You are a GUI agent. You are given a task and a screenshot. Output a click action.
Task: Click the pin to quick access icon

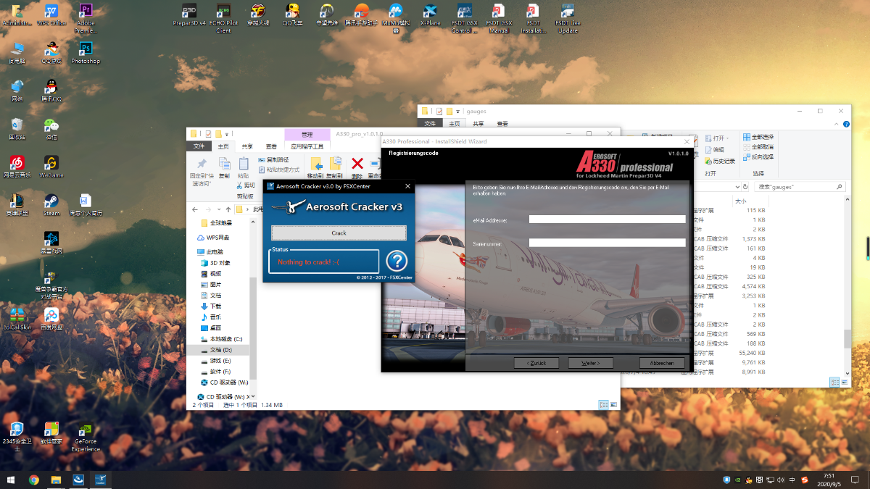click(x=202, y=164)
